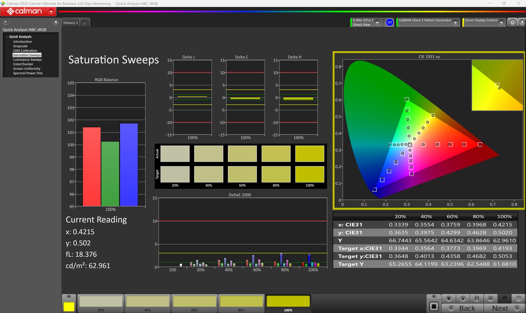Toggle the round pin button in sidebar header
The height and width of the screenshot is (313, 526).
[x=6, y=22]
